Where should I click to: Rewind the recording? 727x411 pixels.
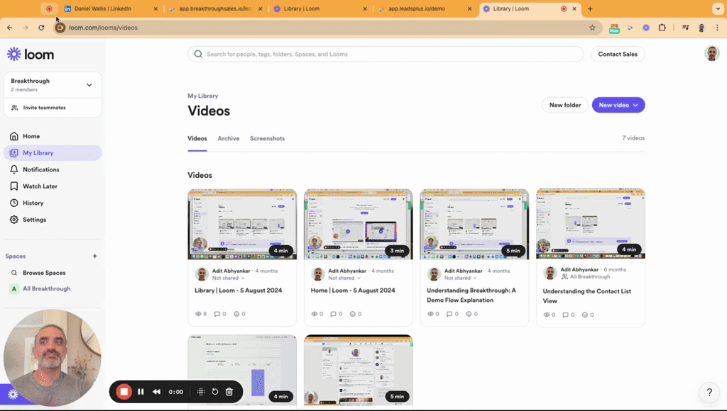157,392
